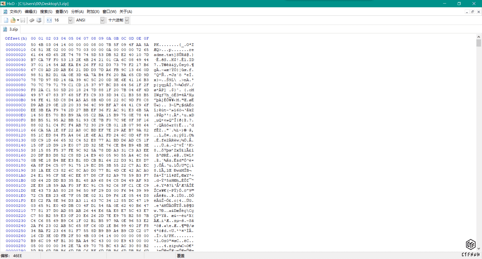Click the bytes-per-row width icon
Screen dimensions: 482x259
(49, 20)
